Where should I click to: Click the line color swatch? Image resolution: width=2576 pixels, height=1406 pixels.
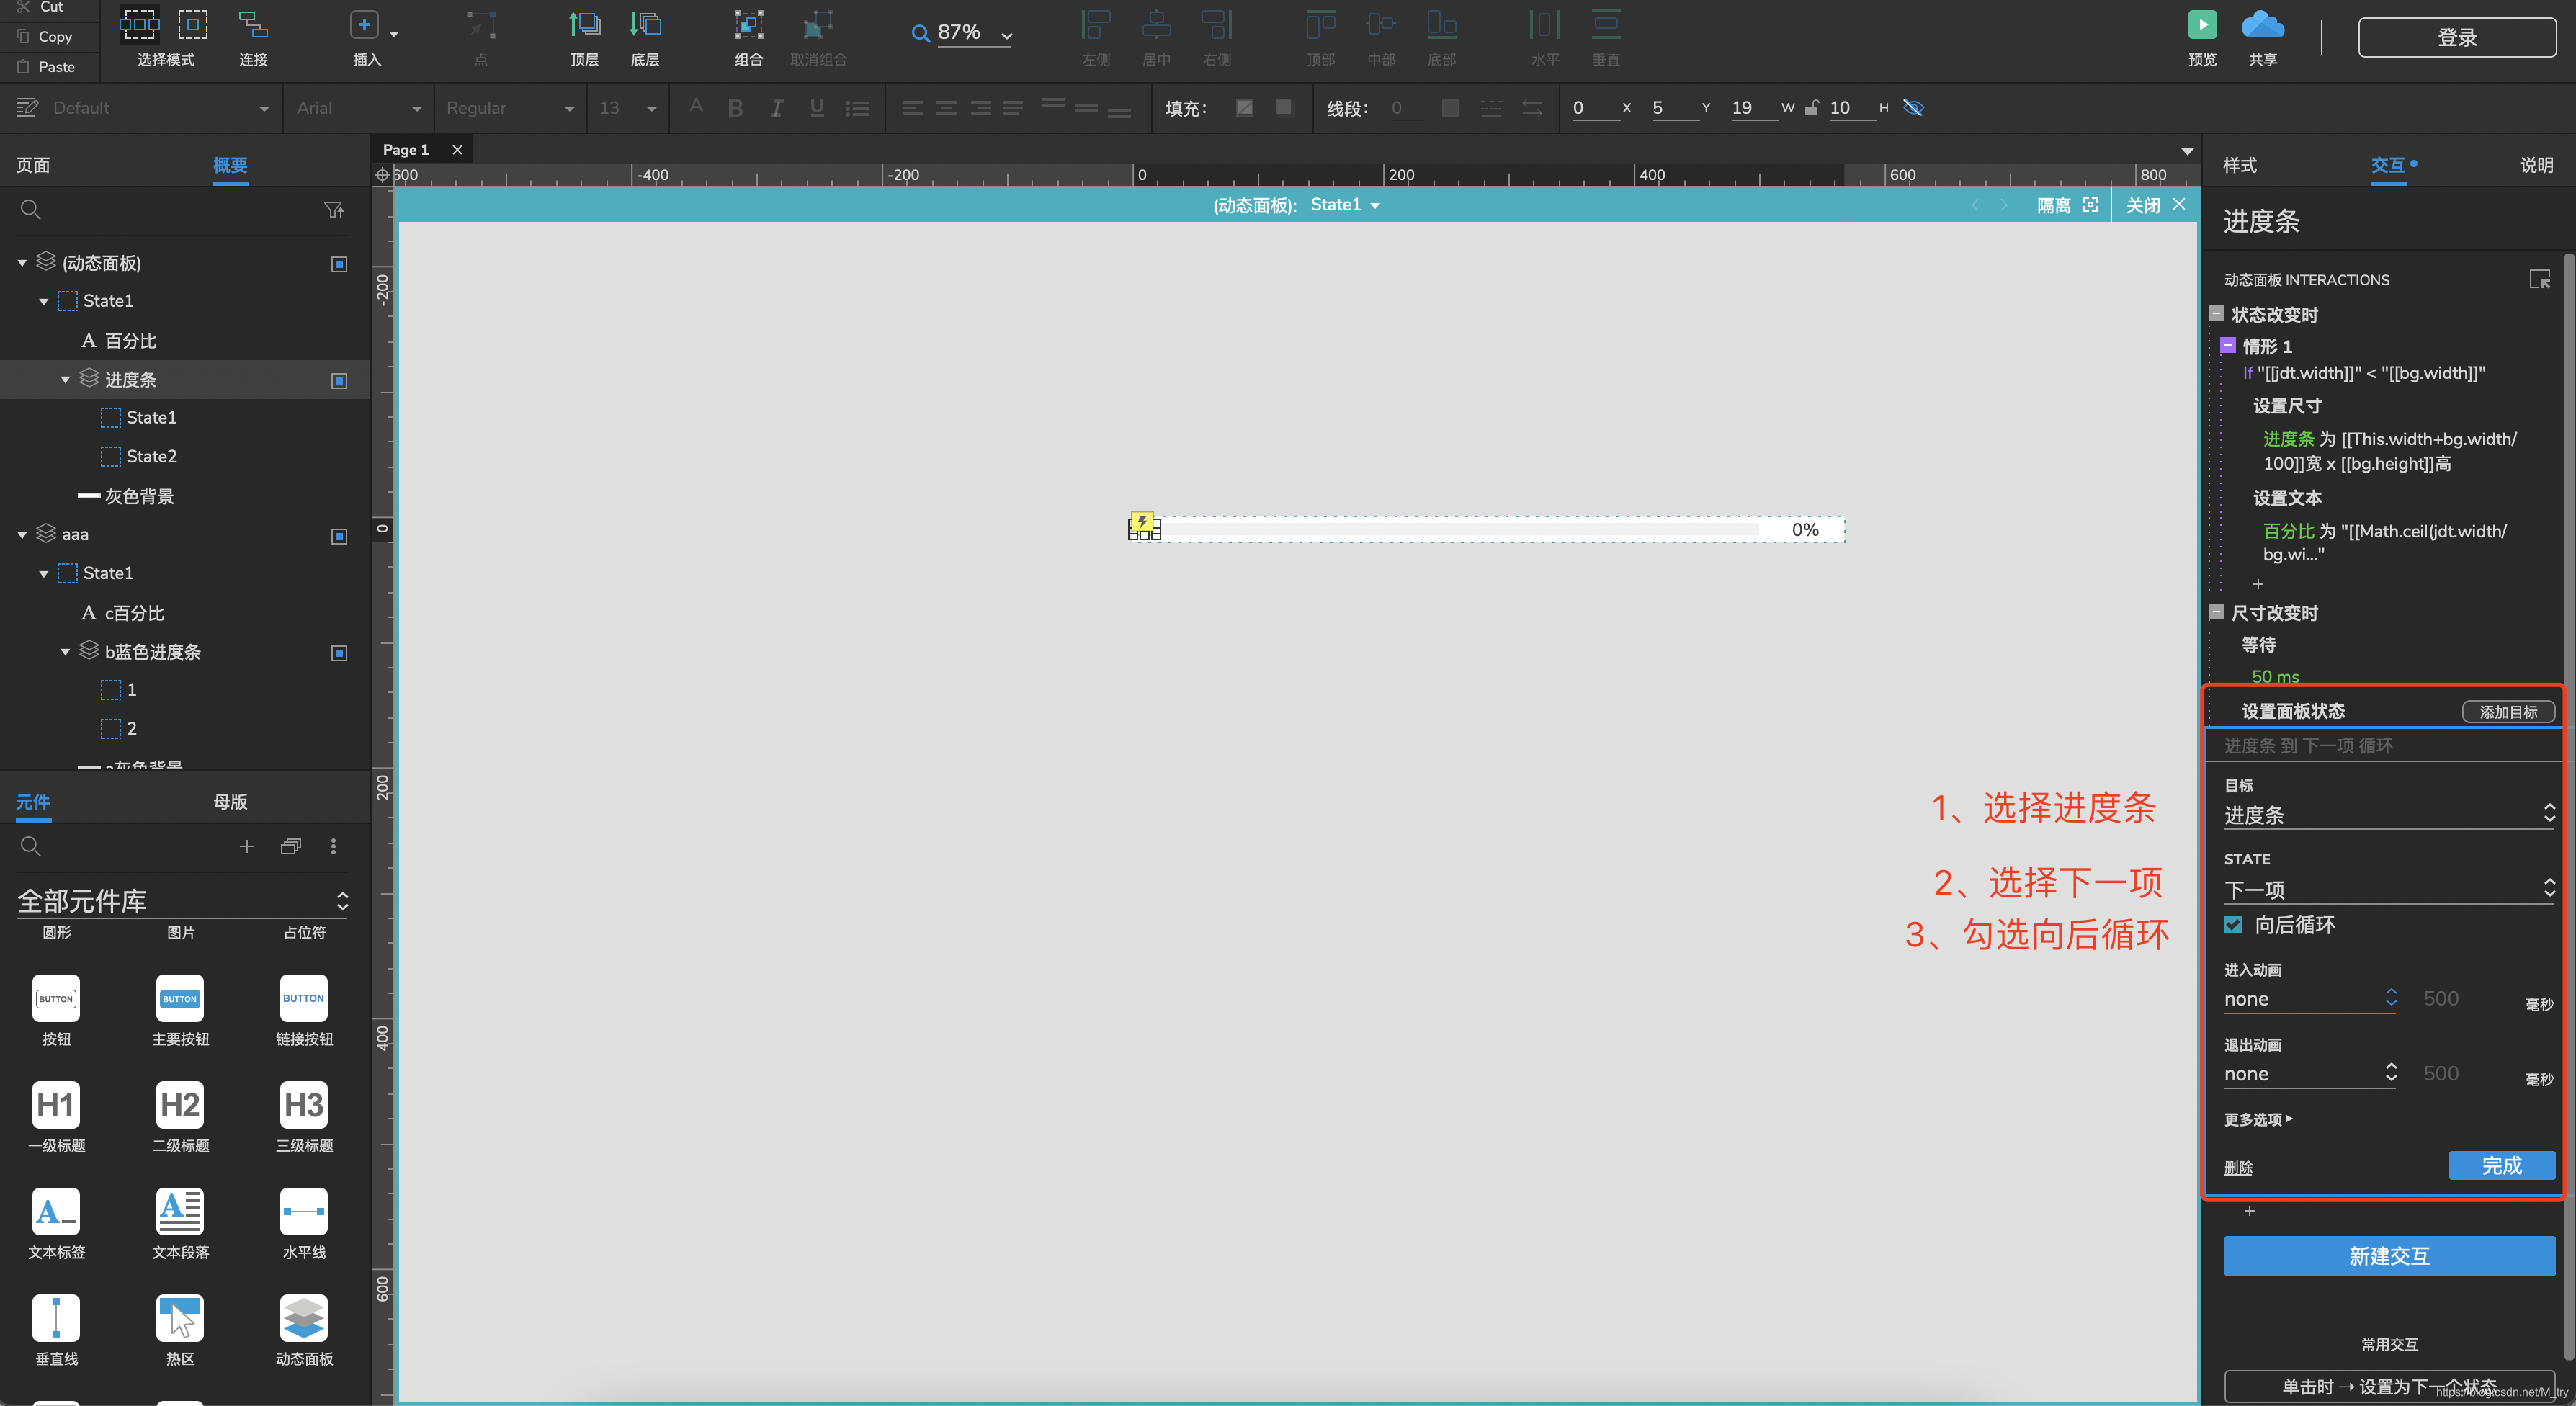pos(1450,108)
